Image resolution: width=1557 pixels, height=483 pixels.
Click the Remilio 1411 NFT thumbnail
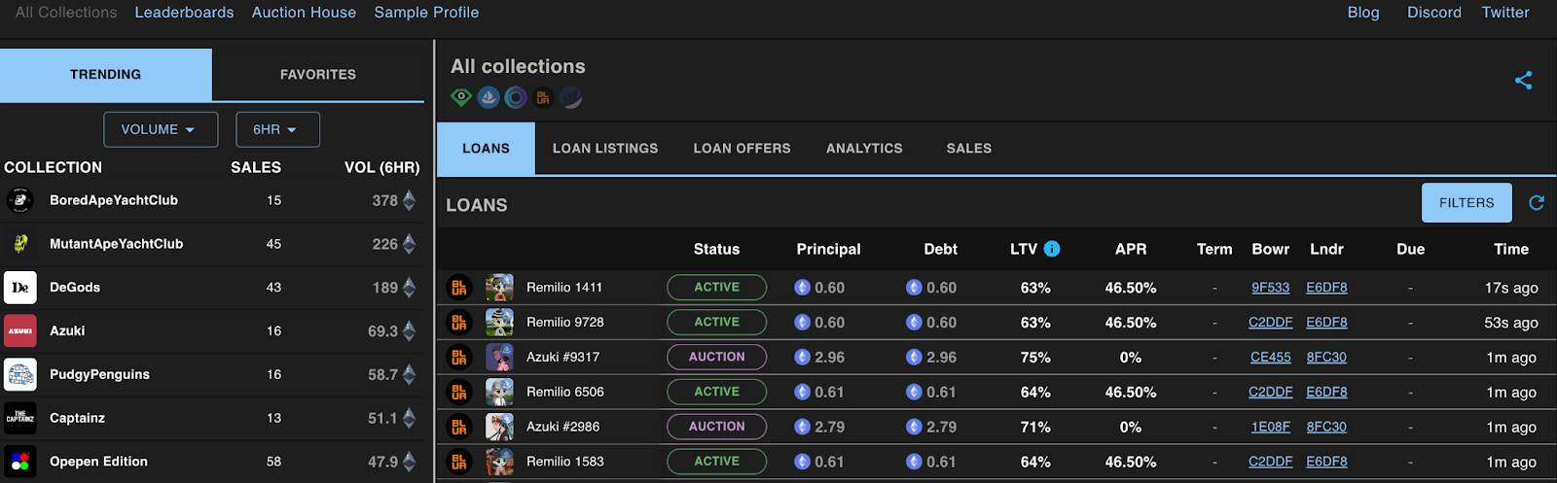(499, 288)
